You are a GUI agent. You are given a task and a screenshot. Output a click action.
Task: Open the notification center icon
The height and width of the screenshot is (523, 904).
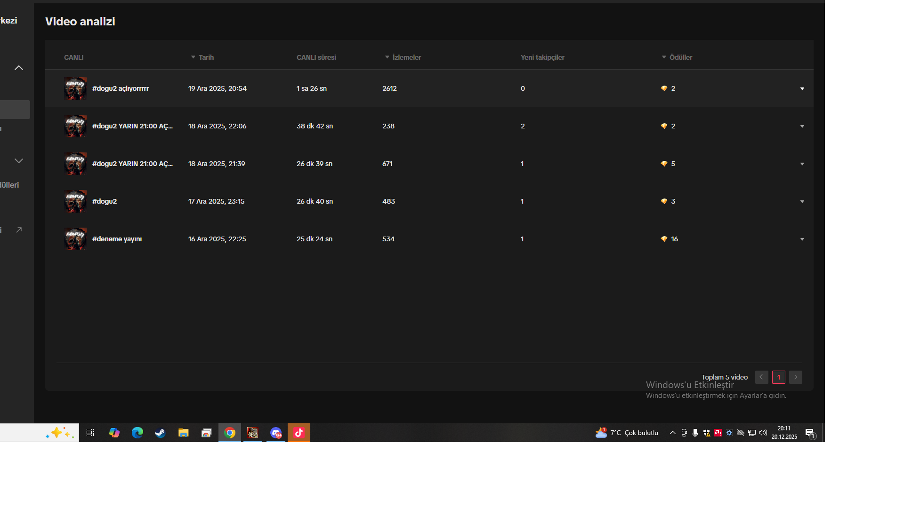810,433
